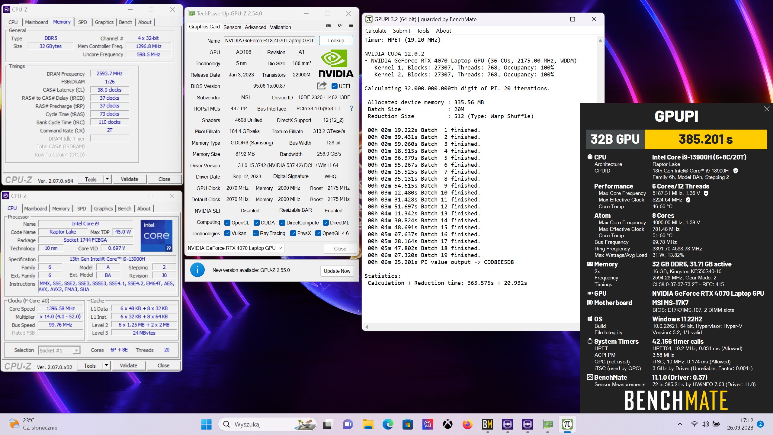Click the Close button in GPU-Z
773x435 pixels.
pos(340,248)
